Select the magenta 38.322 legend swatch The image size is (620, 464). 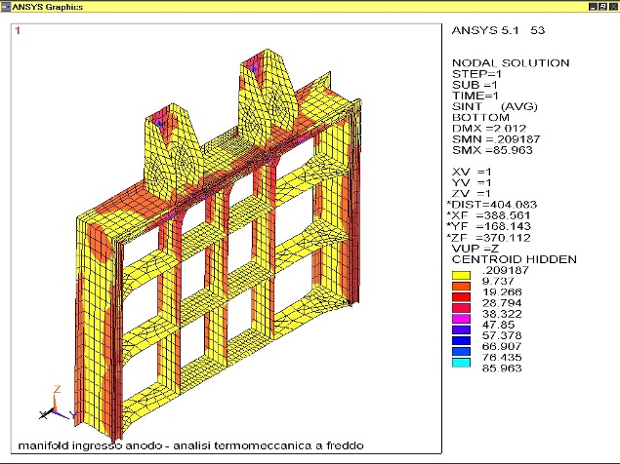(x=461, y=319)
